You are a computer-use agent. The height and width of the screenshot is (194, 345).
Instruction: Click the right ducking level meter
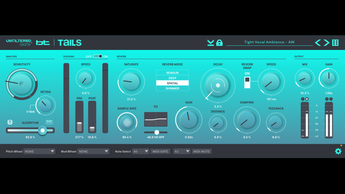105,98
